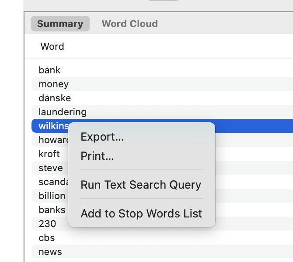Viewport: 293px width, 262px height.
Task: Select Print... in the context menu
Action: coord(97,156)
